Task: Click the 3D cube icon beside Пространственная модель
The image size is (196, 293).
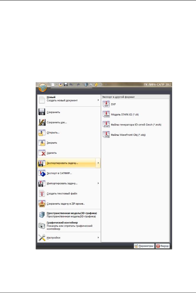Action: click(42, 215)
